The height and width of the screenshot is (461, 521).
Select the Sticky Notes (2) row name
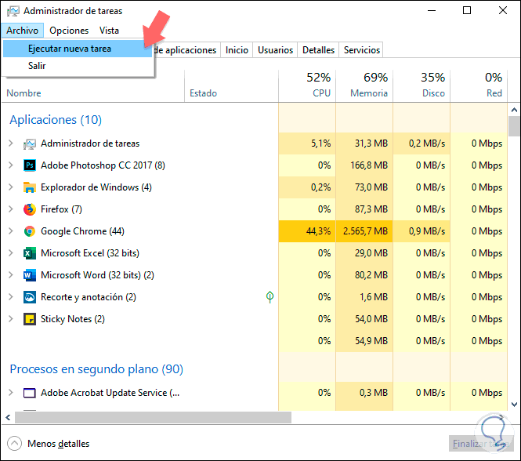tap(72, 319)
